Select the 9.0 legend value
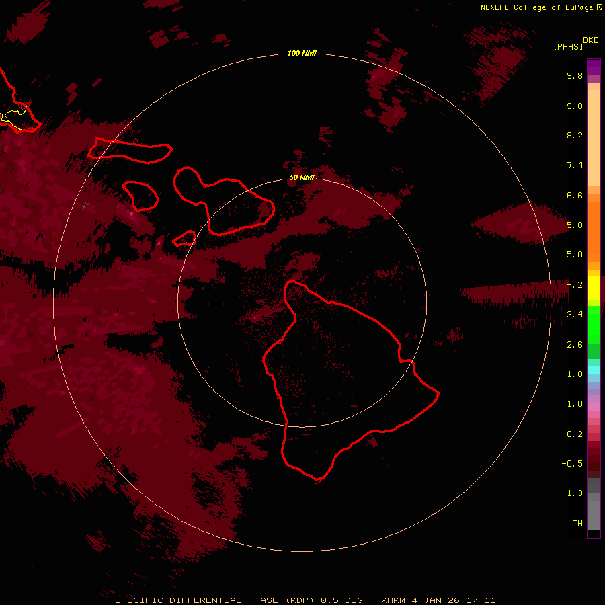The image size is (605, 605). click(x=575, y=106)
